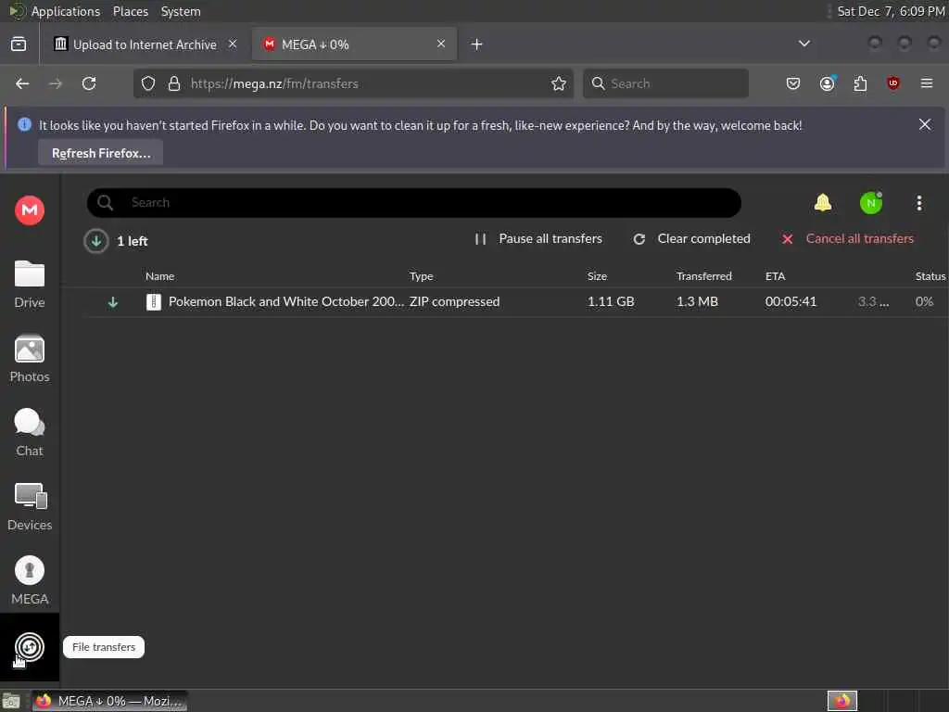Viewport: 949px width, 712px height.
Task: Open the Places menu
Action: pos(130,11)
